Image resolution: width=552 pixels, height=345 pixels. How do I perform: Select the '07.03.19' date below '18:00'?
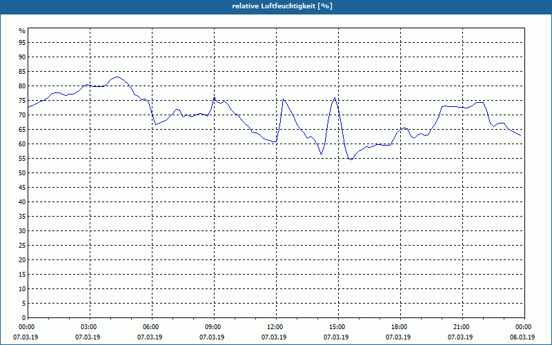[x=398, y=337]
